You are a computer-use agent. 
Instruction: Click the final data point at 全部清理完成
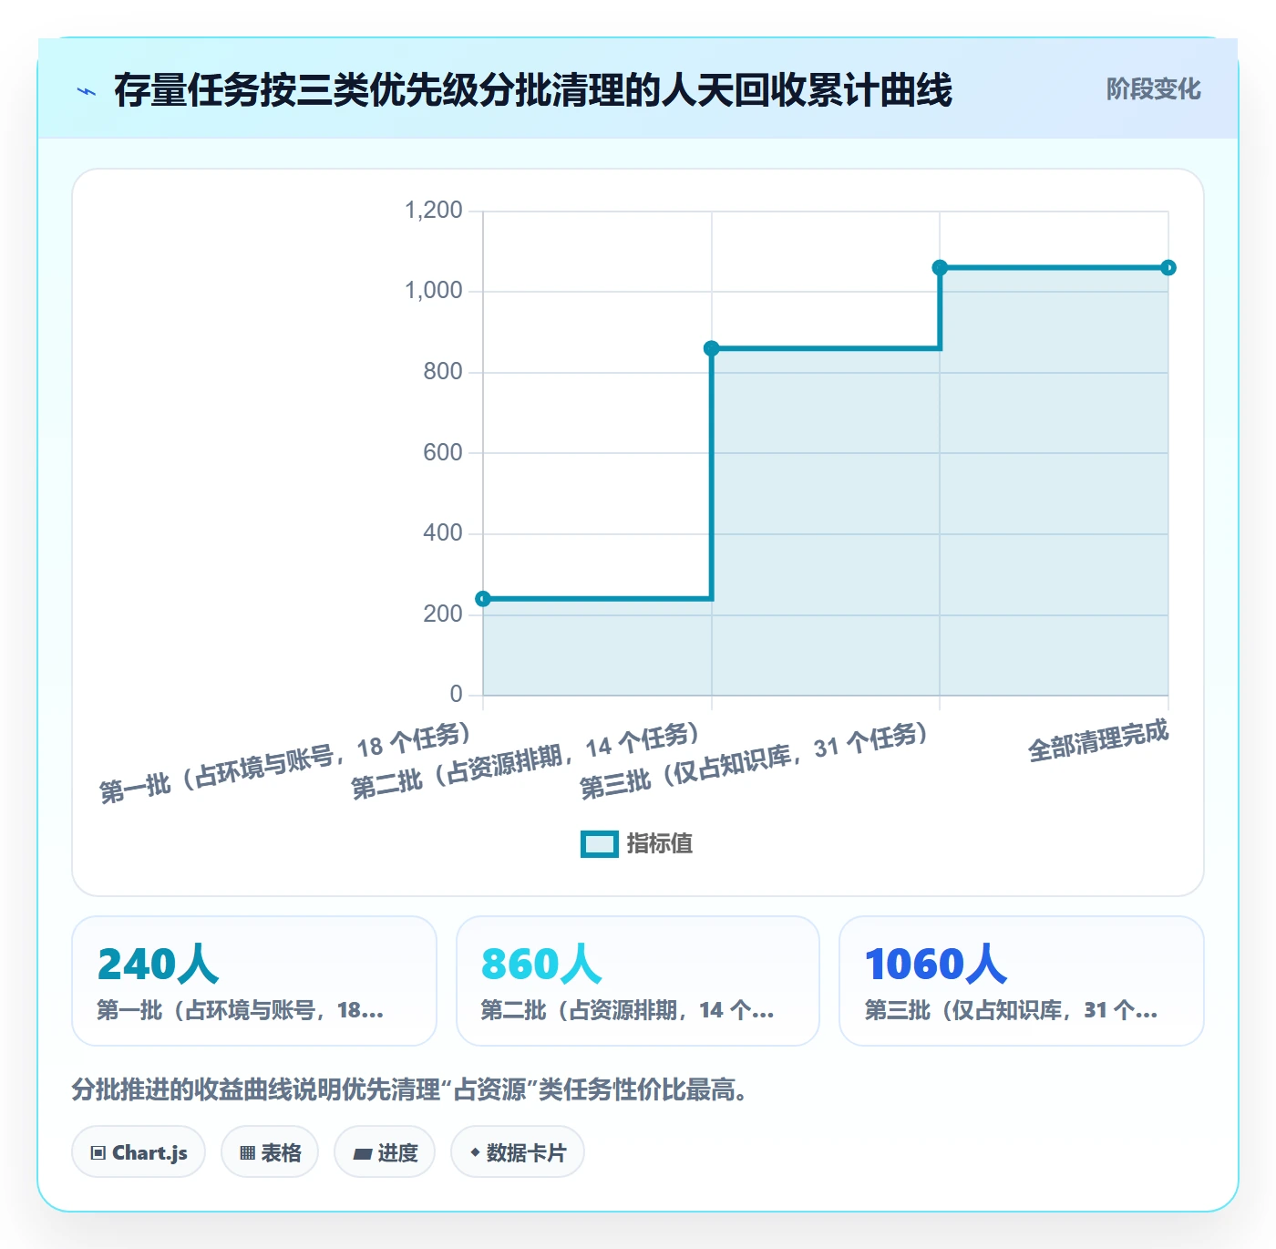tap(1168, 268)
